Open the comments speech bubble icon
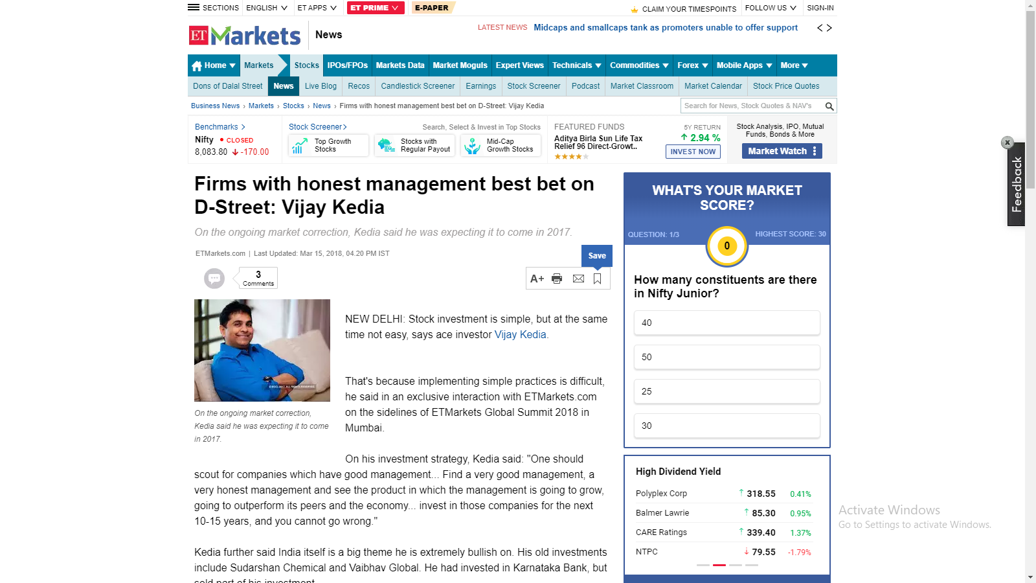The width and height of the screenshot is (1036, 583). (214, 278)
